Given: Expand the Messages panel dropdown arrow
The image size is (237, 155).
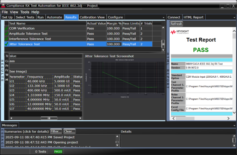Looking at the screenshot, I should [x=235, y=125].
